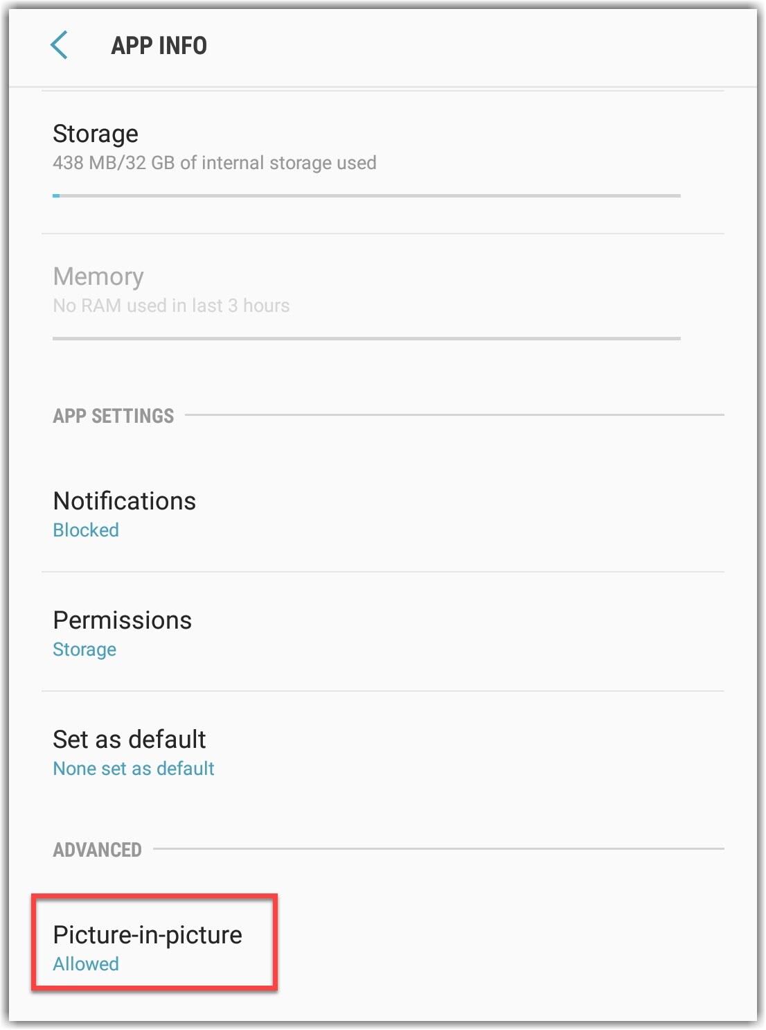Click the blue filled part of storage bar

56,196
